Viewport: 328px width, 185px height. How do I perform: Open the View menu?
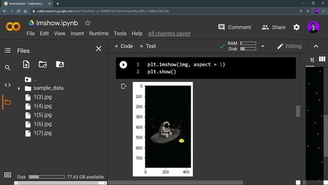pos(59,33)
